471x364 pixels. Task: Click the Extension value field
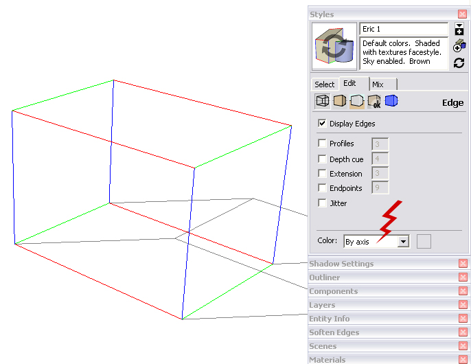click(380, 173)
